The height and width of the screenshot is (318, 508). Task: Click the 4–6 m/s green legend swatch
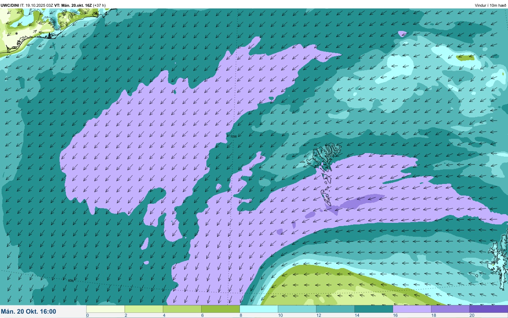click(182, 309)
